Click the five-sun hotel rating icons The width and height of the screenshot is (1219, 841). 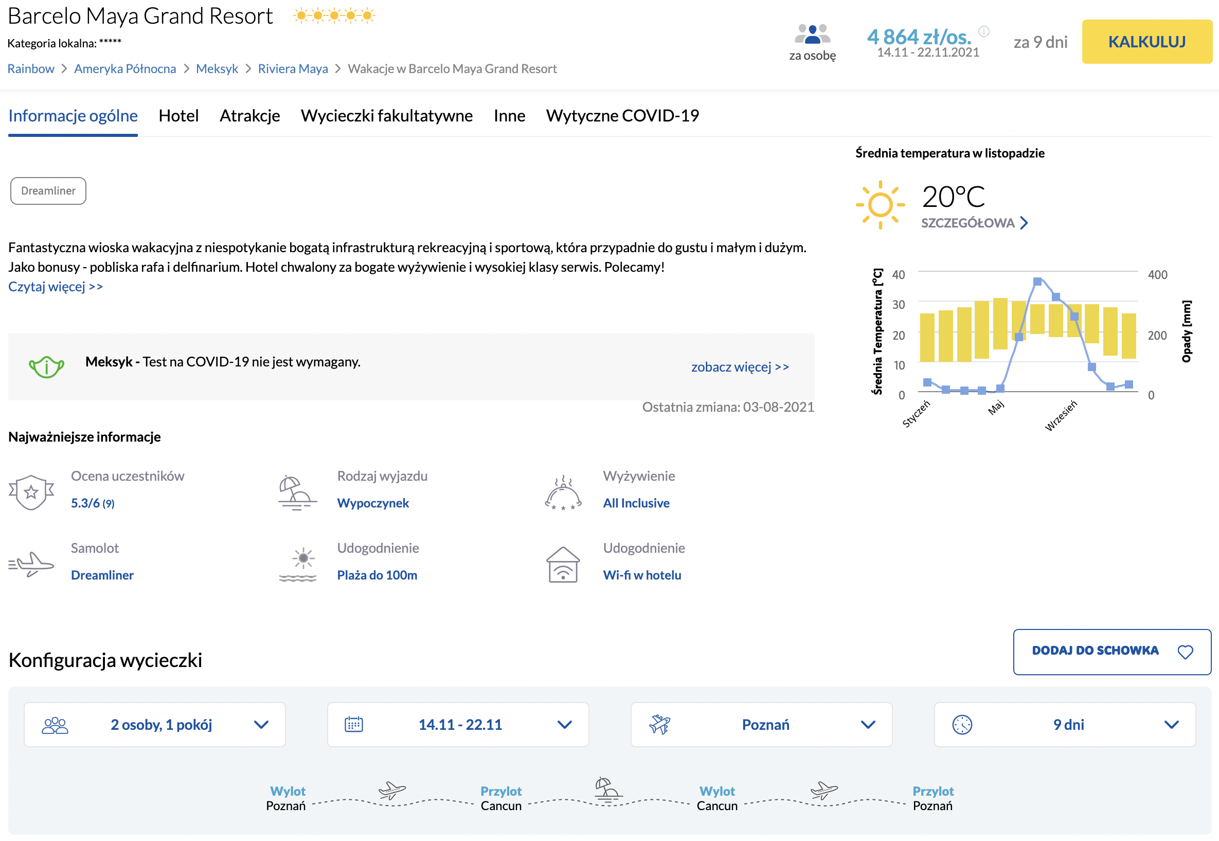[334, 15]
